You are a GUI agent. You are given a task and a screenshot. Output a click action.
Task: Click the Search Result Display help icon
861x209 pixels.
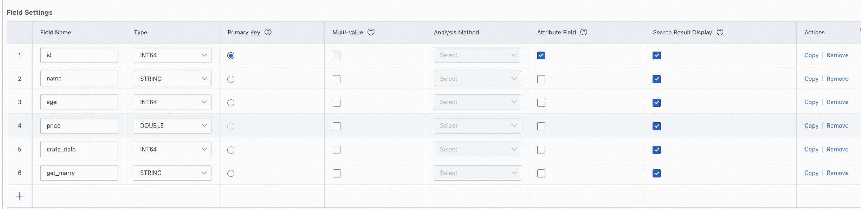click(x=720, y=32)
